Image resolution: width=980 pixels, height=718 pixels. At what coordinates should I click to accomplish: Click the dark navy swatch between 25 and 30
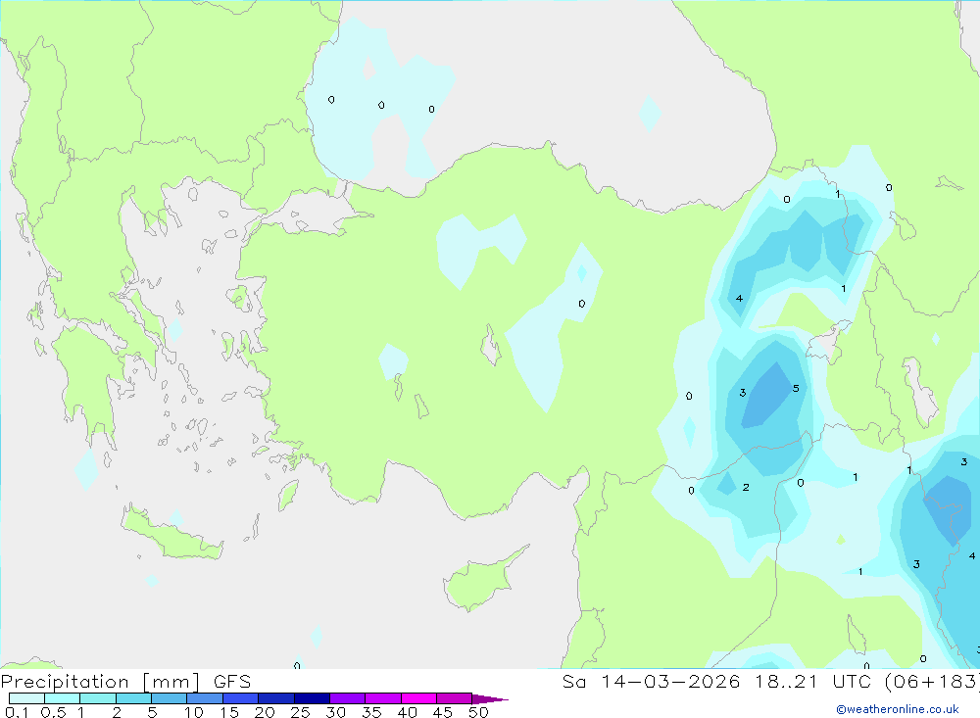[x=312, y=698]
